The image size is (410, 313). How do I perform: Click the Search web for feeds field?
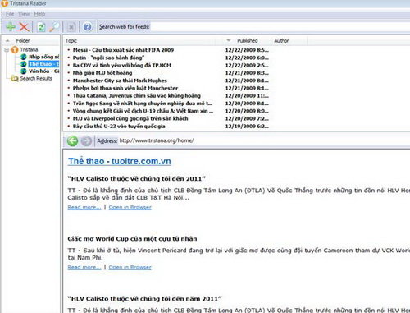pyautogui.click(x=280, y=27)
